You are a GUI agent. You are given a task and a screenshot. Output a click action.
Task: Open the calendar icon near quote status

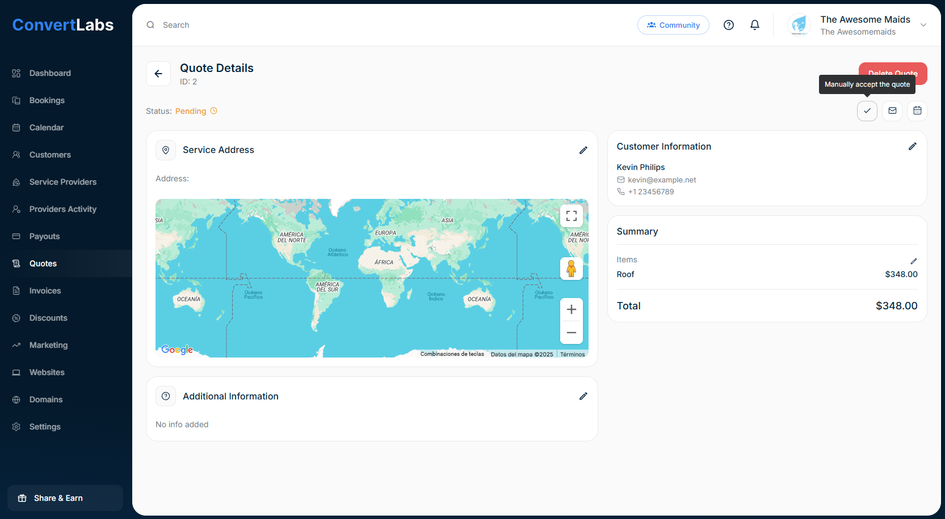(917, 111)
